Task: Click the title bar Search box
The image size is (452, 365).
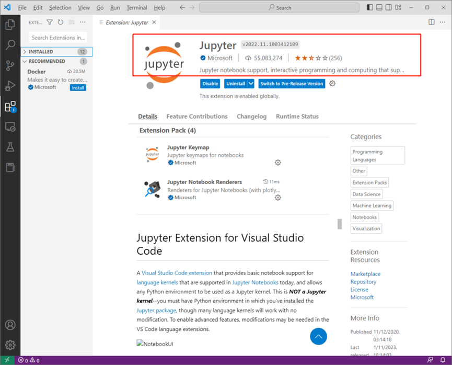Action: (280, 7)
